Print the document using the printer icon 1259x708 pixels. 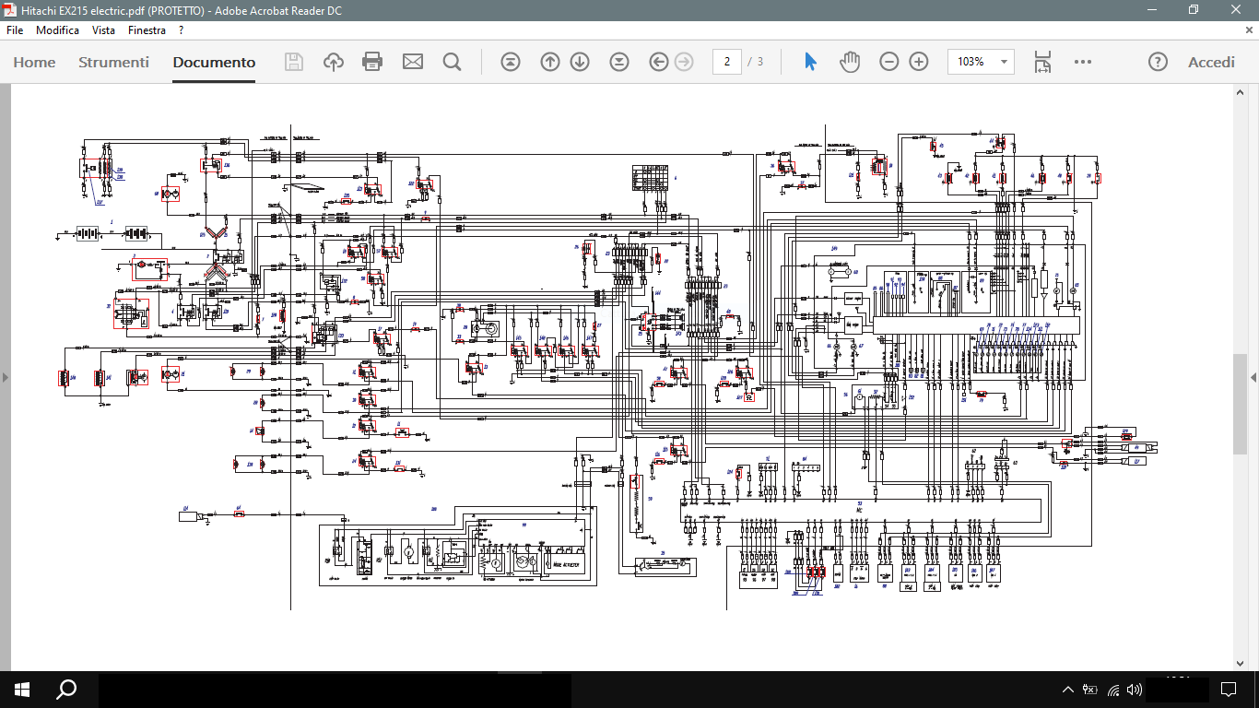click(x=372, y=62)
